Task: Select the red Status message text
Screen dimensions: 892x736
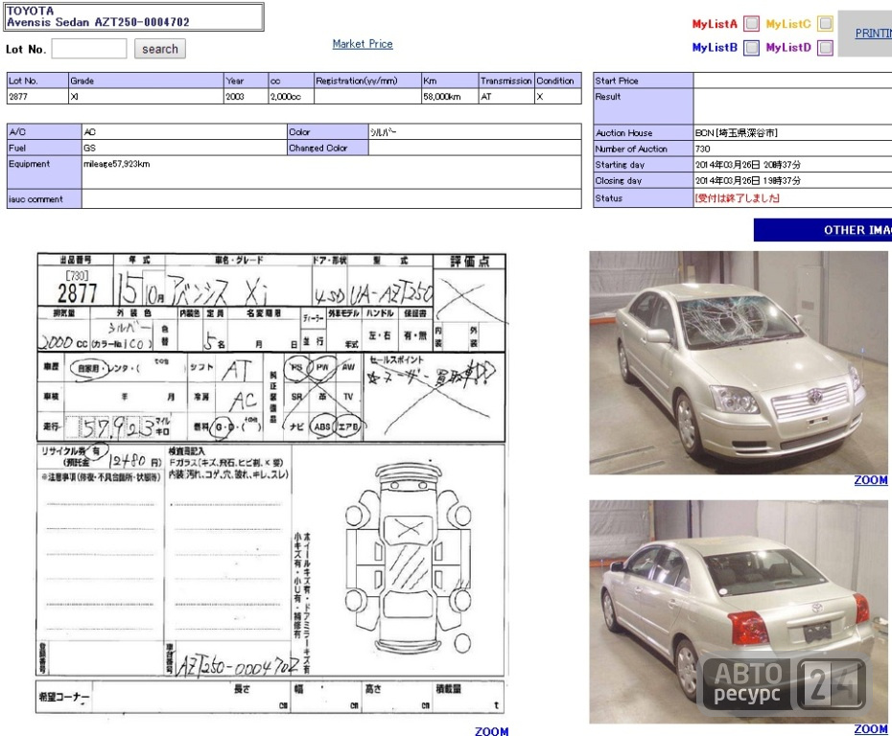Action: coord(738,198)
